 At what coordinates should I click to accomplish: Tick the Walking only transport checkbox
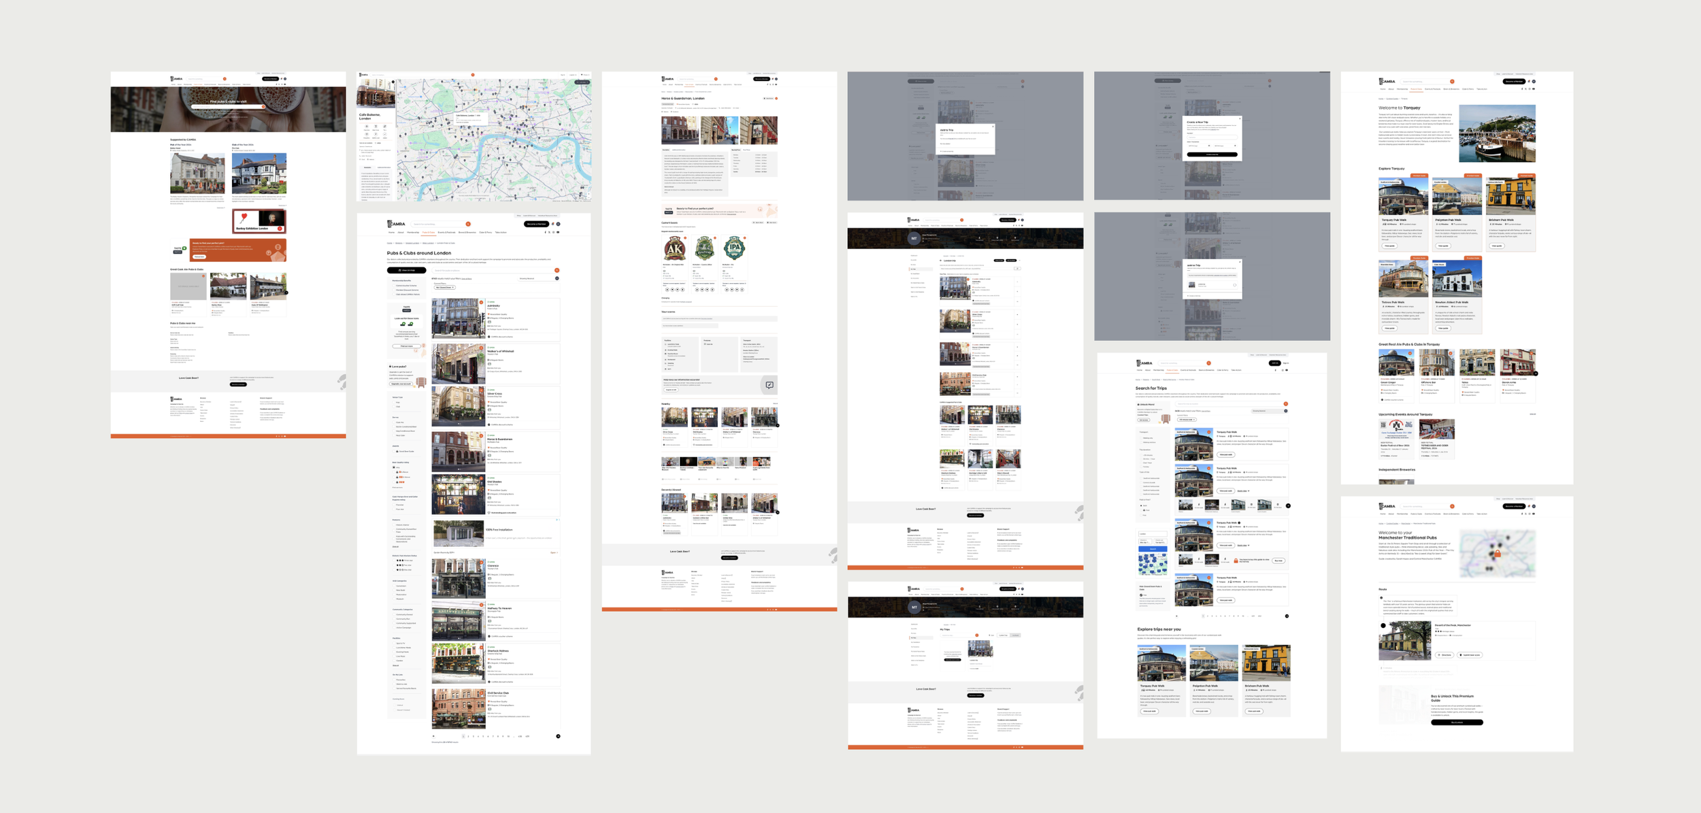[1141, 438]
